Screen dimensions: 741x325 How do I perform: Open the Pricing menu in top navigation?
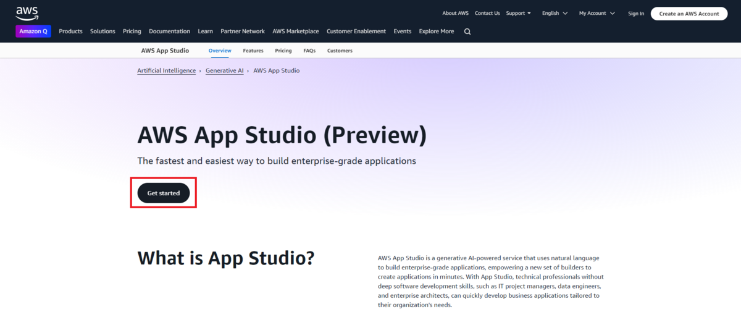[x=132, y=32]
